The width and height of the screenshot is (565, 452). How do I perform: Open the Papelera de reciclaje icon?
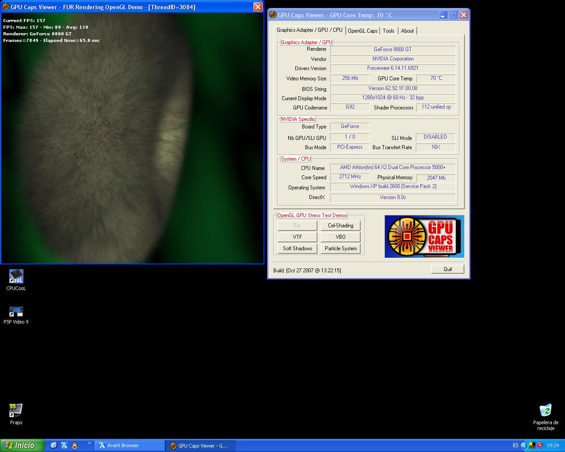546,411
